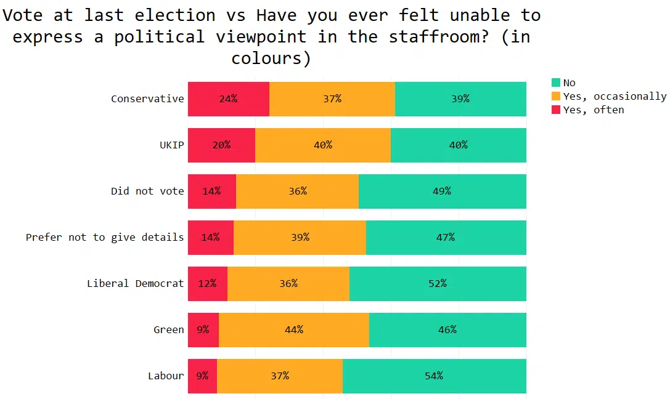Image resolution: width=670 pixels, height=399 pixels.
Task: Toggle the "Yes, occasionally" legend label
Action: tap(614, 96)
